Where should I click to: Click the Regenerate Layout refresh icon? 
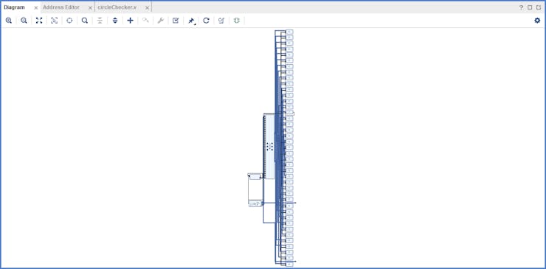206,21
